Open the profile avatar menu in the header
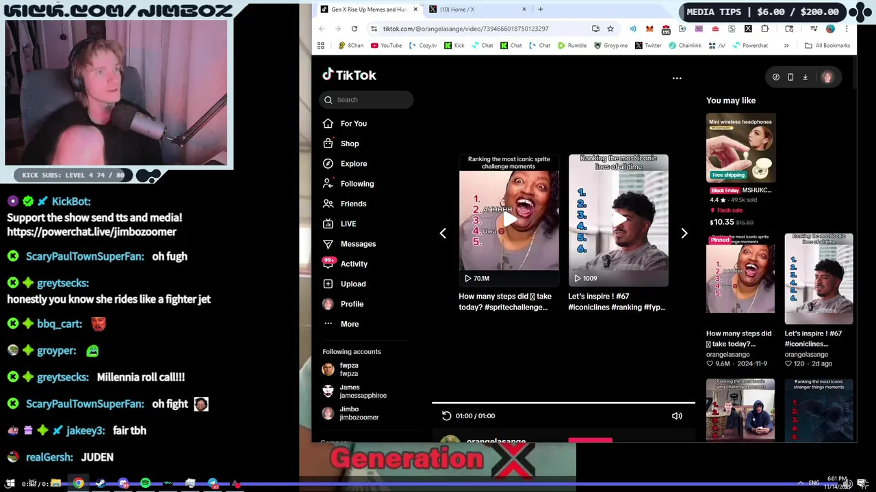This screenshot has width=876, height=492. pos(827,77)
